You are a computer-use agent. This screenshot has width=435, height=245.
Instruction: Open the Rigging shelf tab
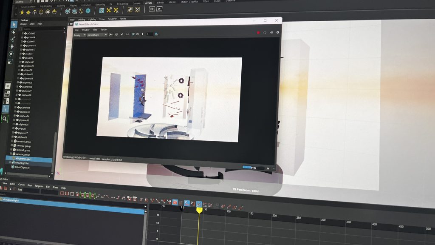pyautogui.click(x=73, y=5)
